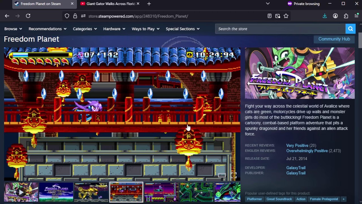Submit store search with magnifier button
Screen dimensions: 362x204
(350, 29)
